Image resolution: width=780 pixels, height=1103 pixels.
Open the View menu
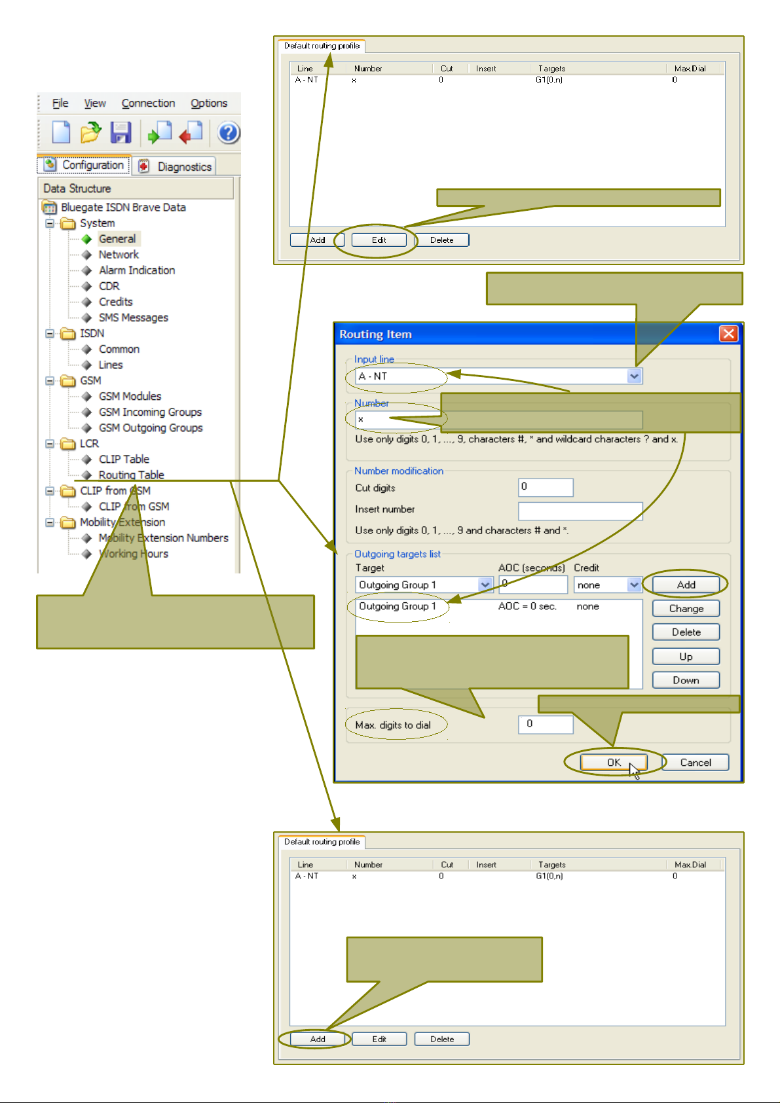coord(95,103)
